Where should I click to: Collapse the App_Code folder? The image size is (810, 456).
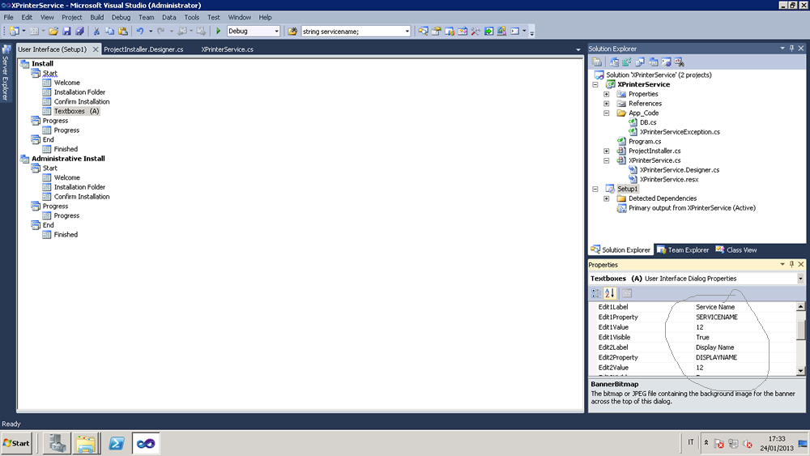point(607,113)
